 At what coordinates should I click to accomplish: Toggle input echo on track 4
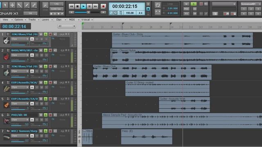coord(55,82)
